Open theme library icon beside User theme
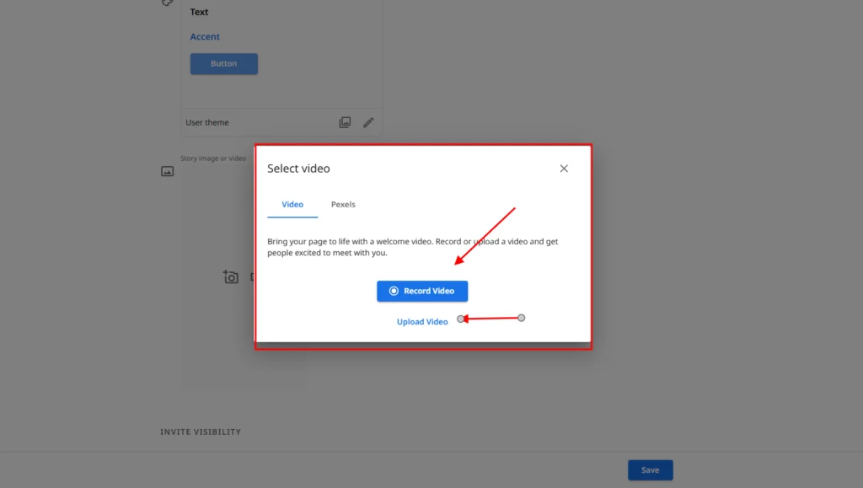Image resolution: width=863 pixels, height=488 pixels. [x=345, y=123]
